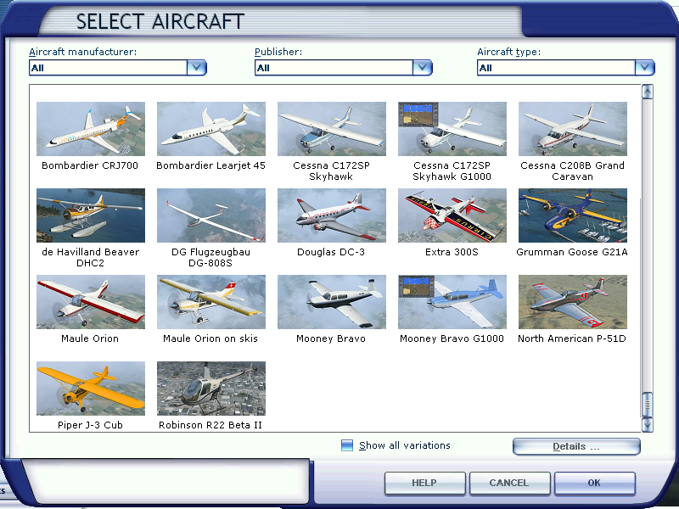The height and width of the screenshot is (509, 679).
Task: Pick the Maule Orion on skis picture
Action: pos(210,302)
